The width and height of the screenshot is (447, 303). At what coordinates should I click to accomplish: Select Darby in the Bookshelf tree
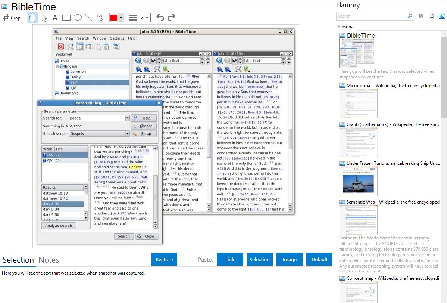75,77
